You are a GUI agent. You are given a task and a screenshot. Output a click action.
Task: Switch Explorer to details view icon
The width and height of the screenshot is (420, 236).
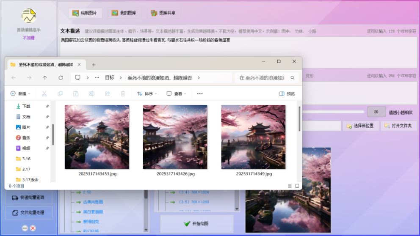pyautogui.click(x=290, y=186)
